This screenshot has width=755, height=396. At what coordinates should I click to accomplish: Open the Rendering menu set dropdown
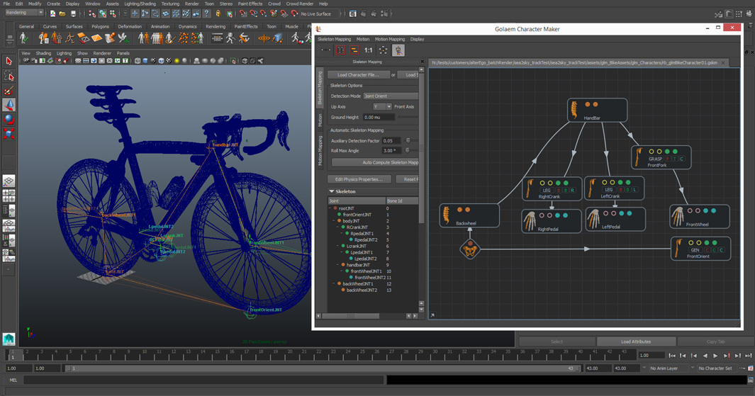point(24,13)
